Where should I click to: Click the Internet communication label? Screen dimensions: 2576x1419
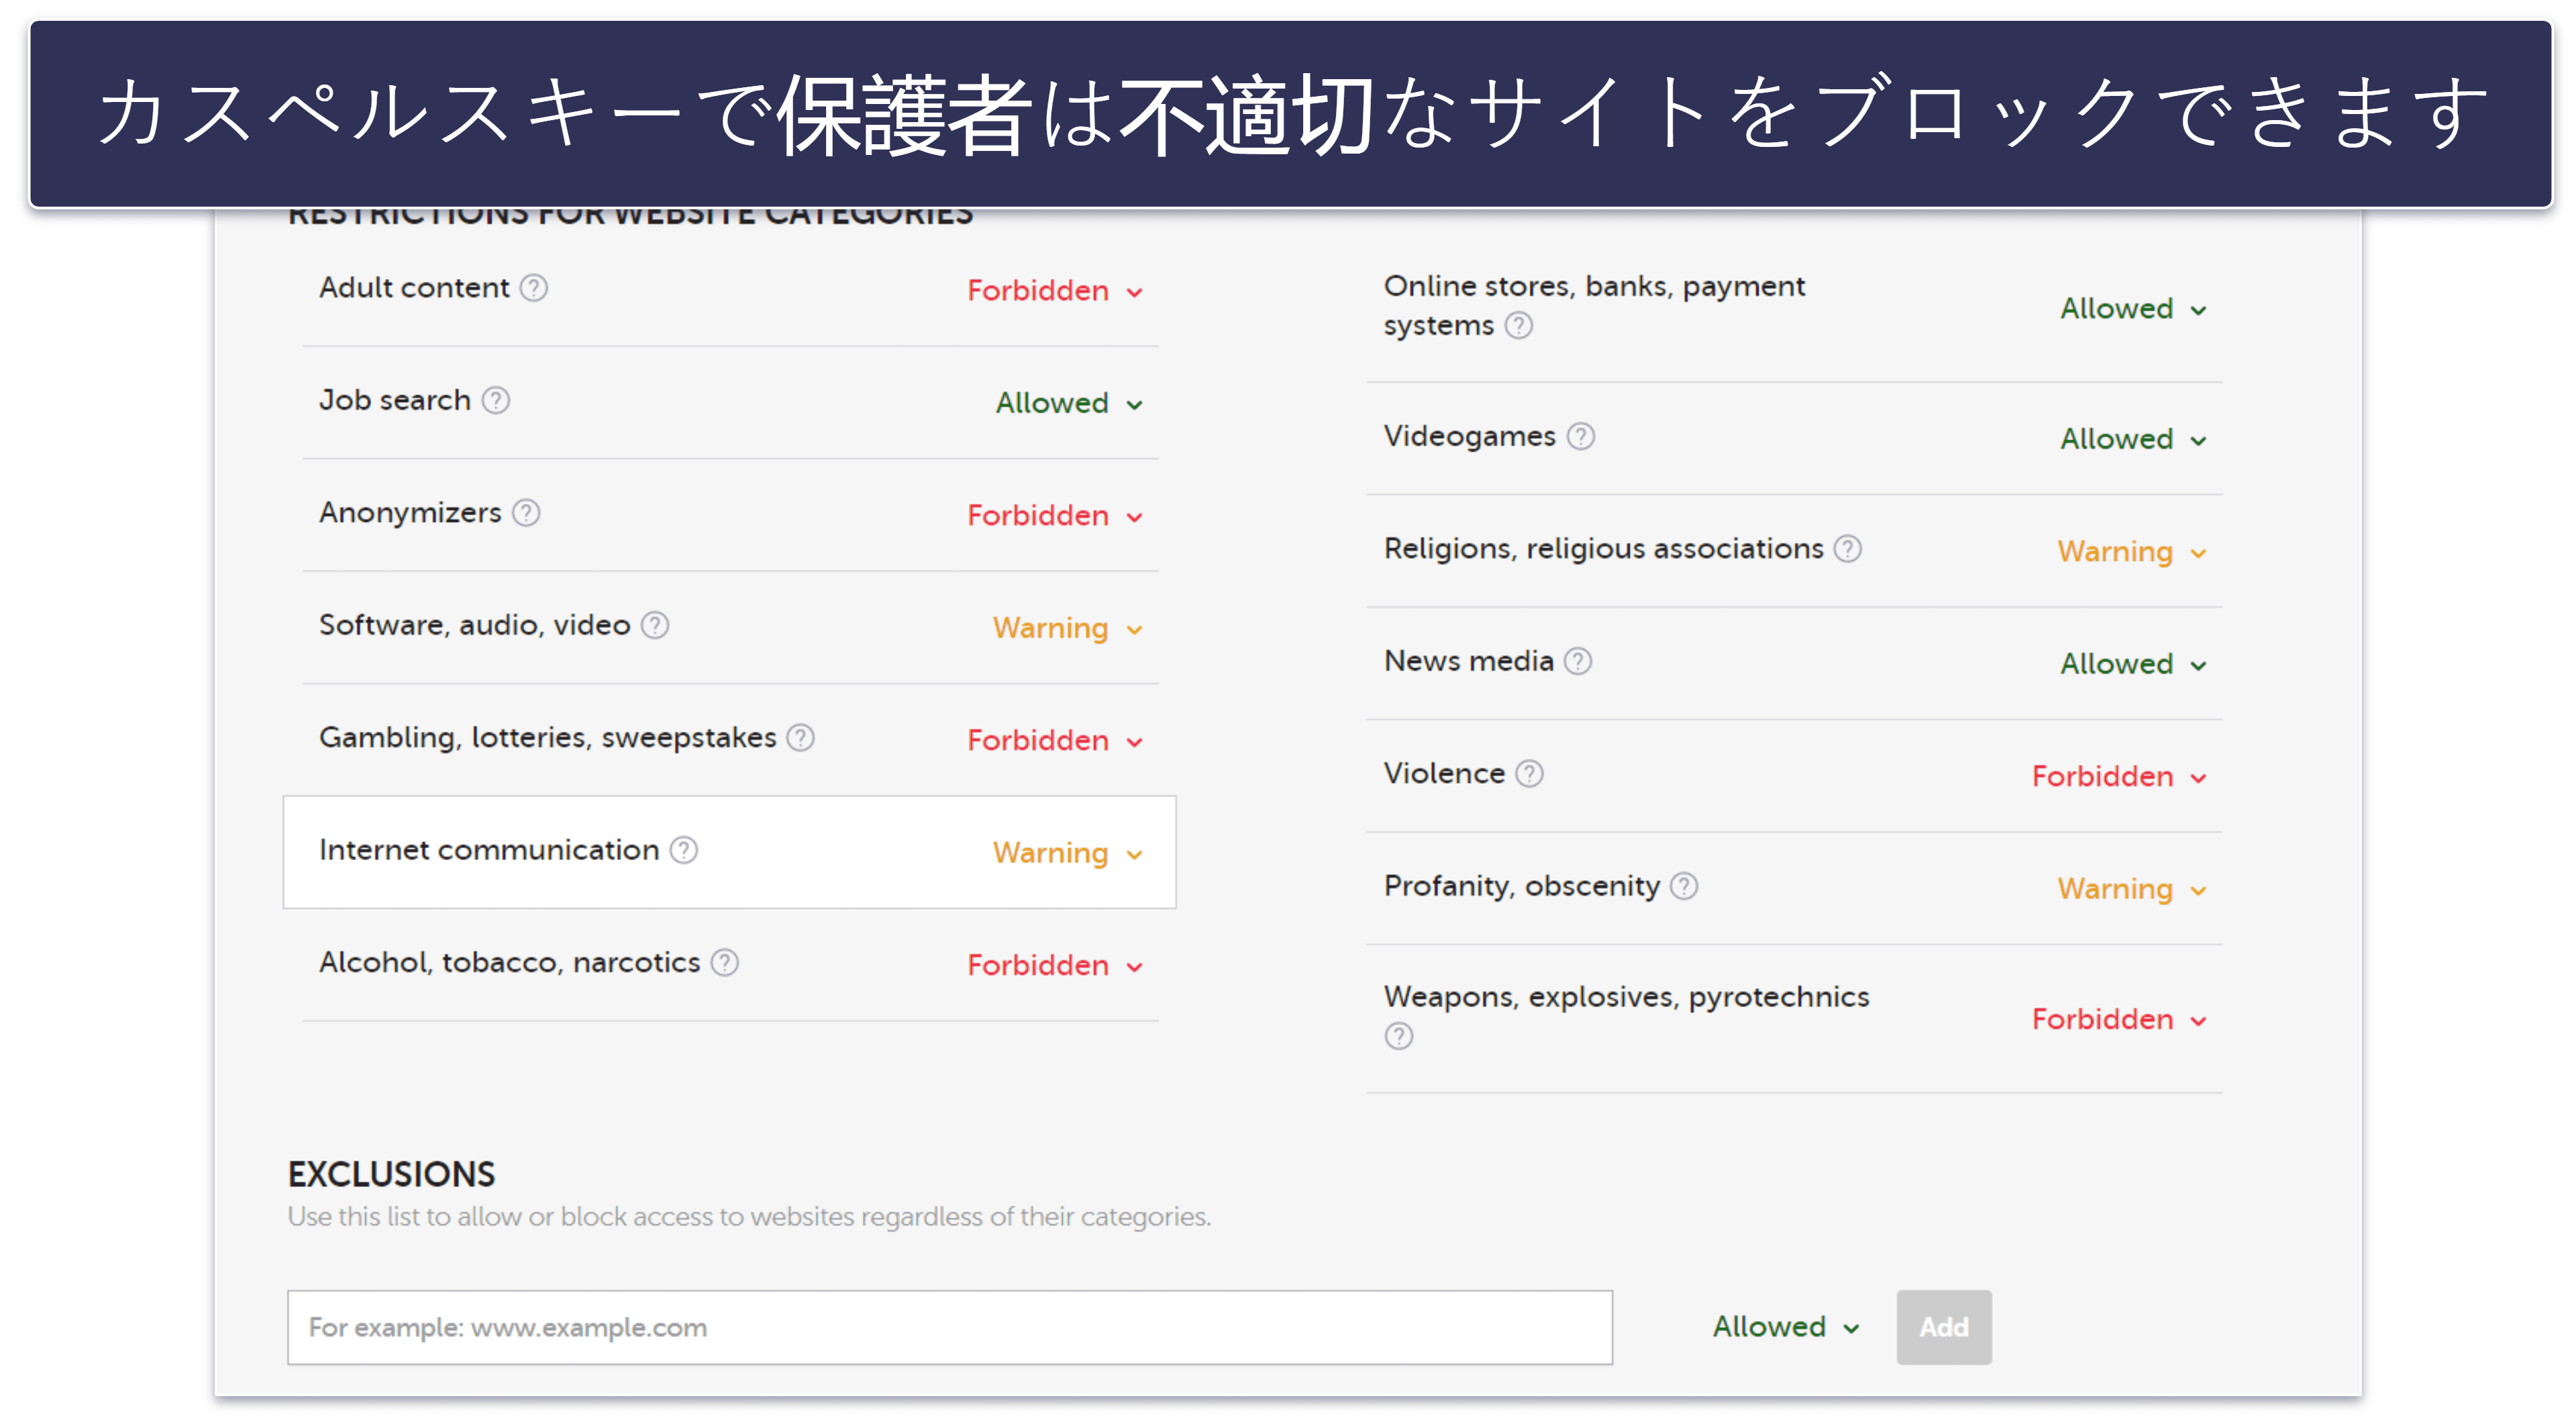tap(489, 850)
